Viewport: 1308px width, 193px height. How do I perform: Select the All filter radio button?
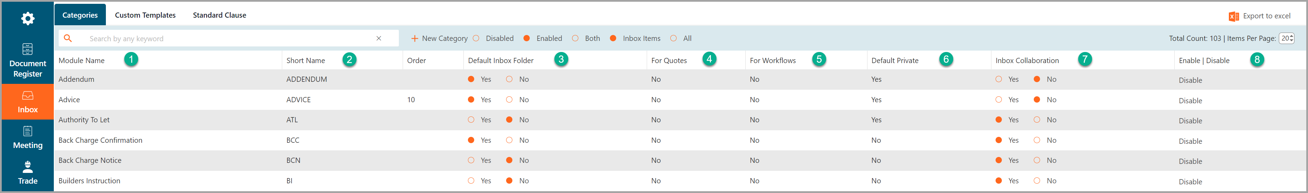point(673,38)
